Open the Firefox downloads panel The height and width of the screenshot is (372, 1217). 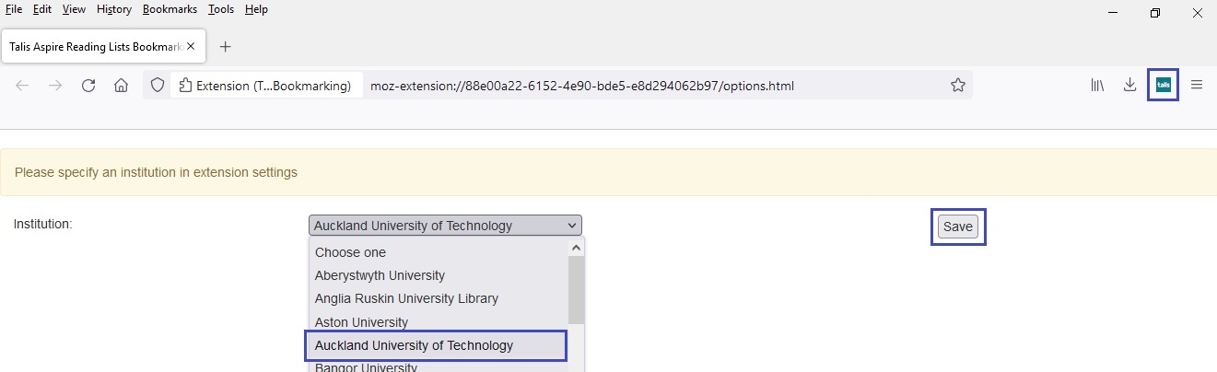1129,86
